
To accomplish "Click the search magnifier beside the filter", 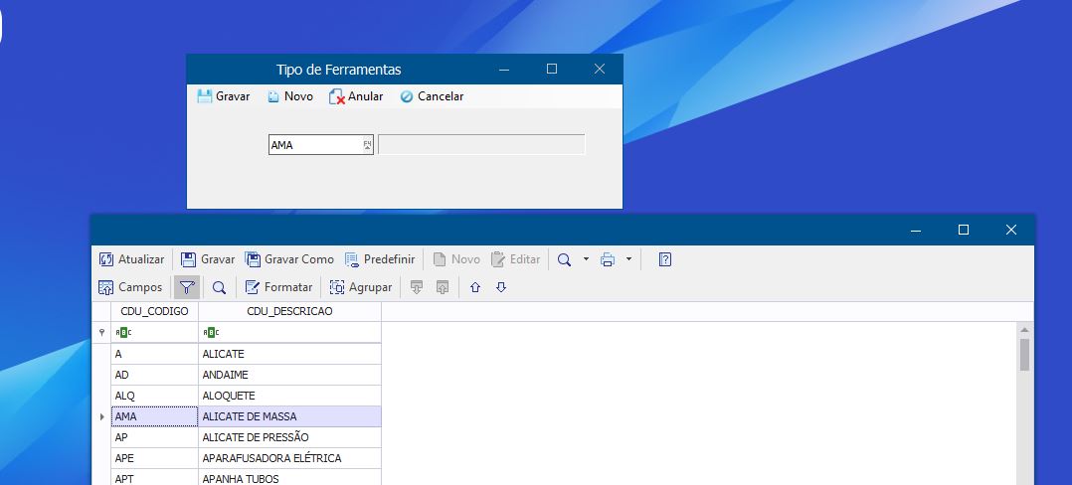I will (219, 287).
